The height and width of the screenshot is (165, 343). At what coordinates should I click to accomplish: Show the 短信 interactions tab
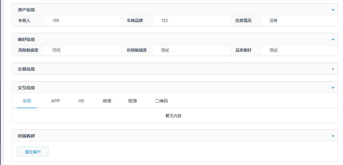click(133, 101)
